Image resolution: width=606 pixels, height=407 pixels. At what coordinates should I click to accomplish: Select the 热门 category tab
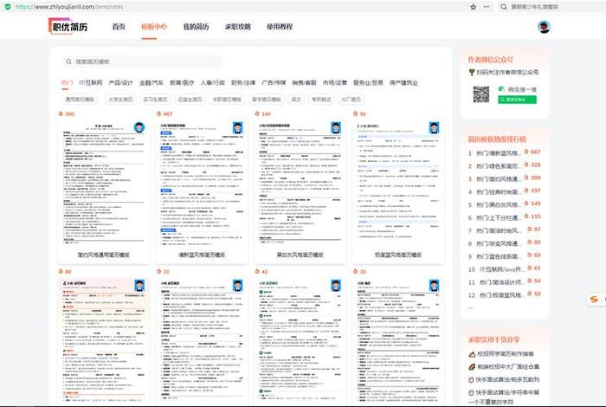point(68,83)
